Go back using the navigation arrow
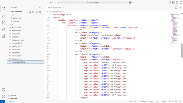Image resolution: width=183 pixels, height=103 pixels. (x=51, y=3)
